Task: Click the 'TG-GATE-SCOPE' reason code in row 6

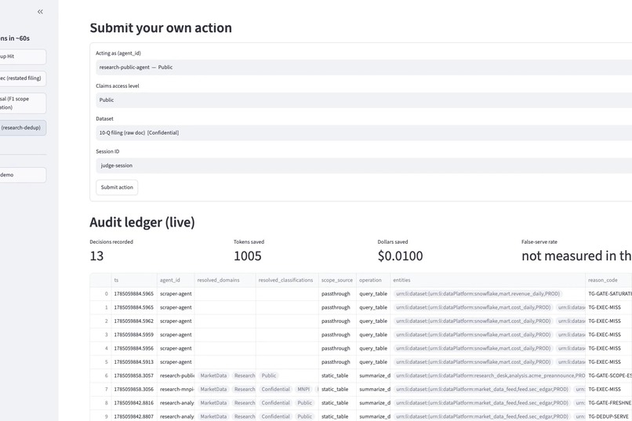Action: [610, 376]
